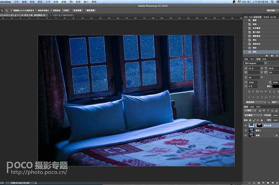Click the fit screen button in options bar
The width and height of the screenshot is (279, 185).
tap(78, 11)
